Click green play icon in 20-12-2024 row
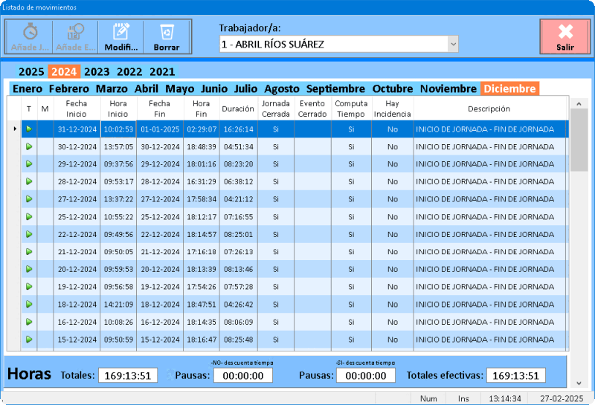This screenshot has width=595, height=405. [x=29, y=269]
